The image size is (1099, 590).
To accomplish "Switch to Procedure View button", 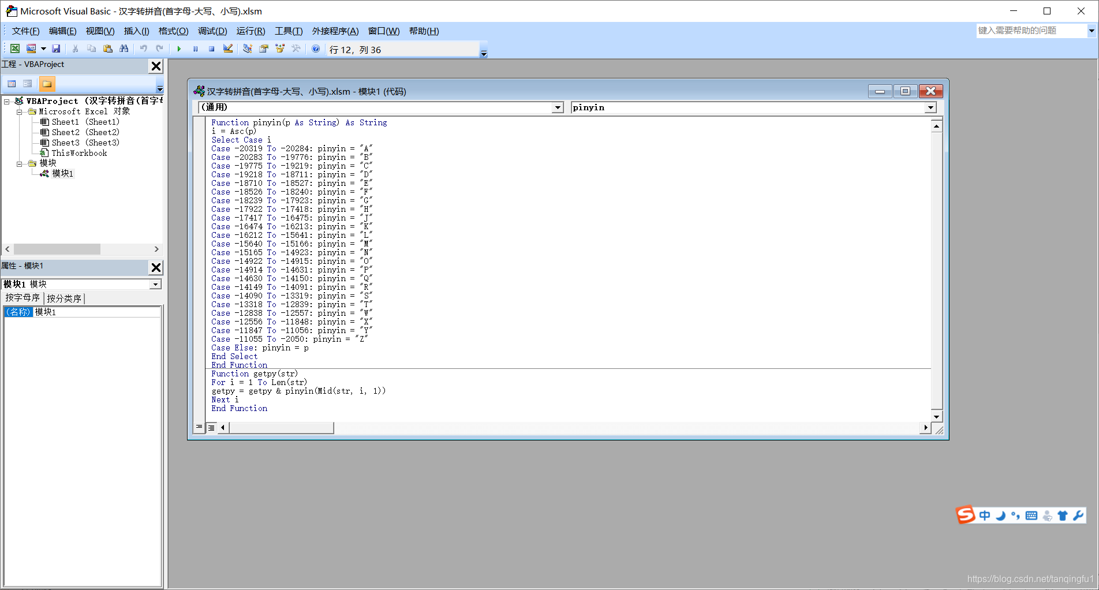I will pyautogui.click(x=199, y=428).
